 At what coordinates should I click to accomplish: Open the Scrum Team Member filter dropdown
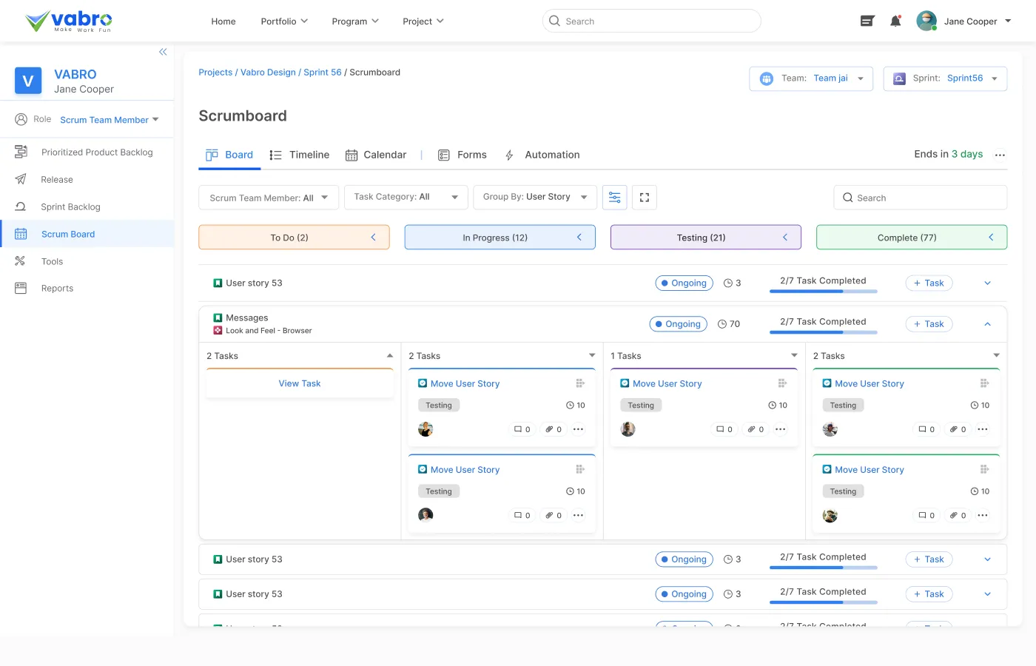click(268, 198)
